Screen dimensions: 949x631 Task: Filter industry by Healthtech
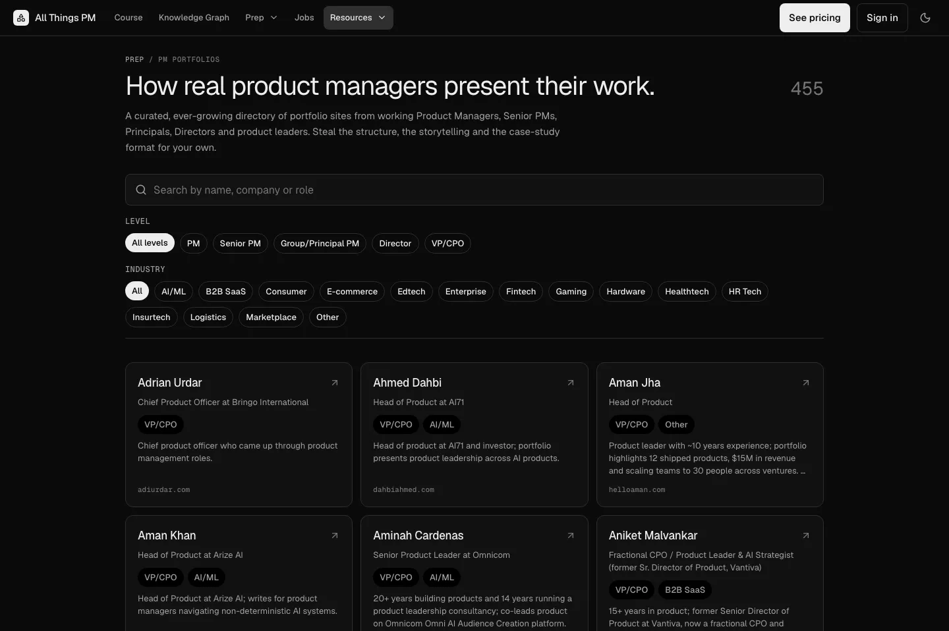687,291
